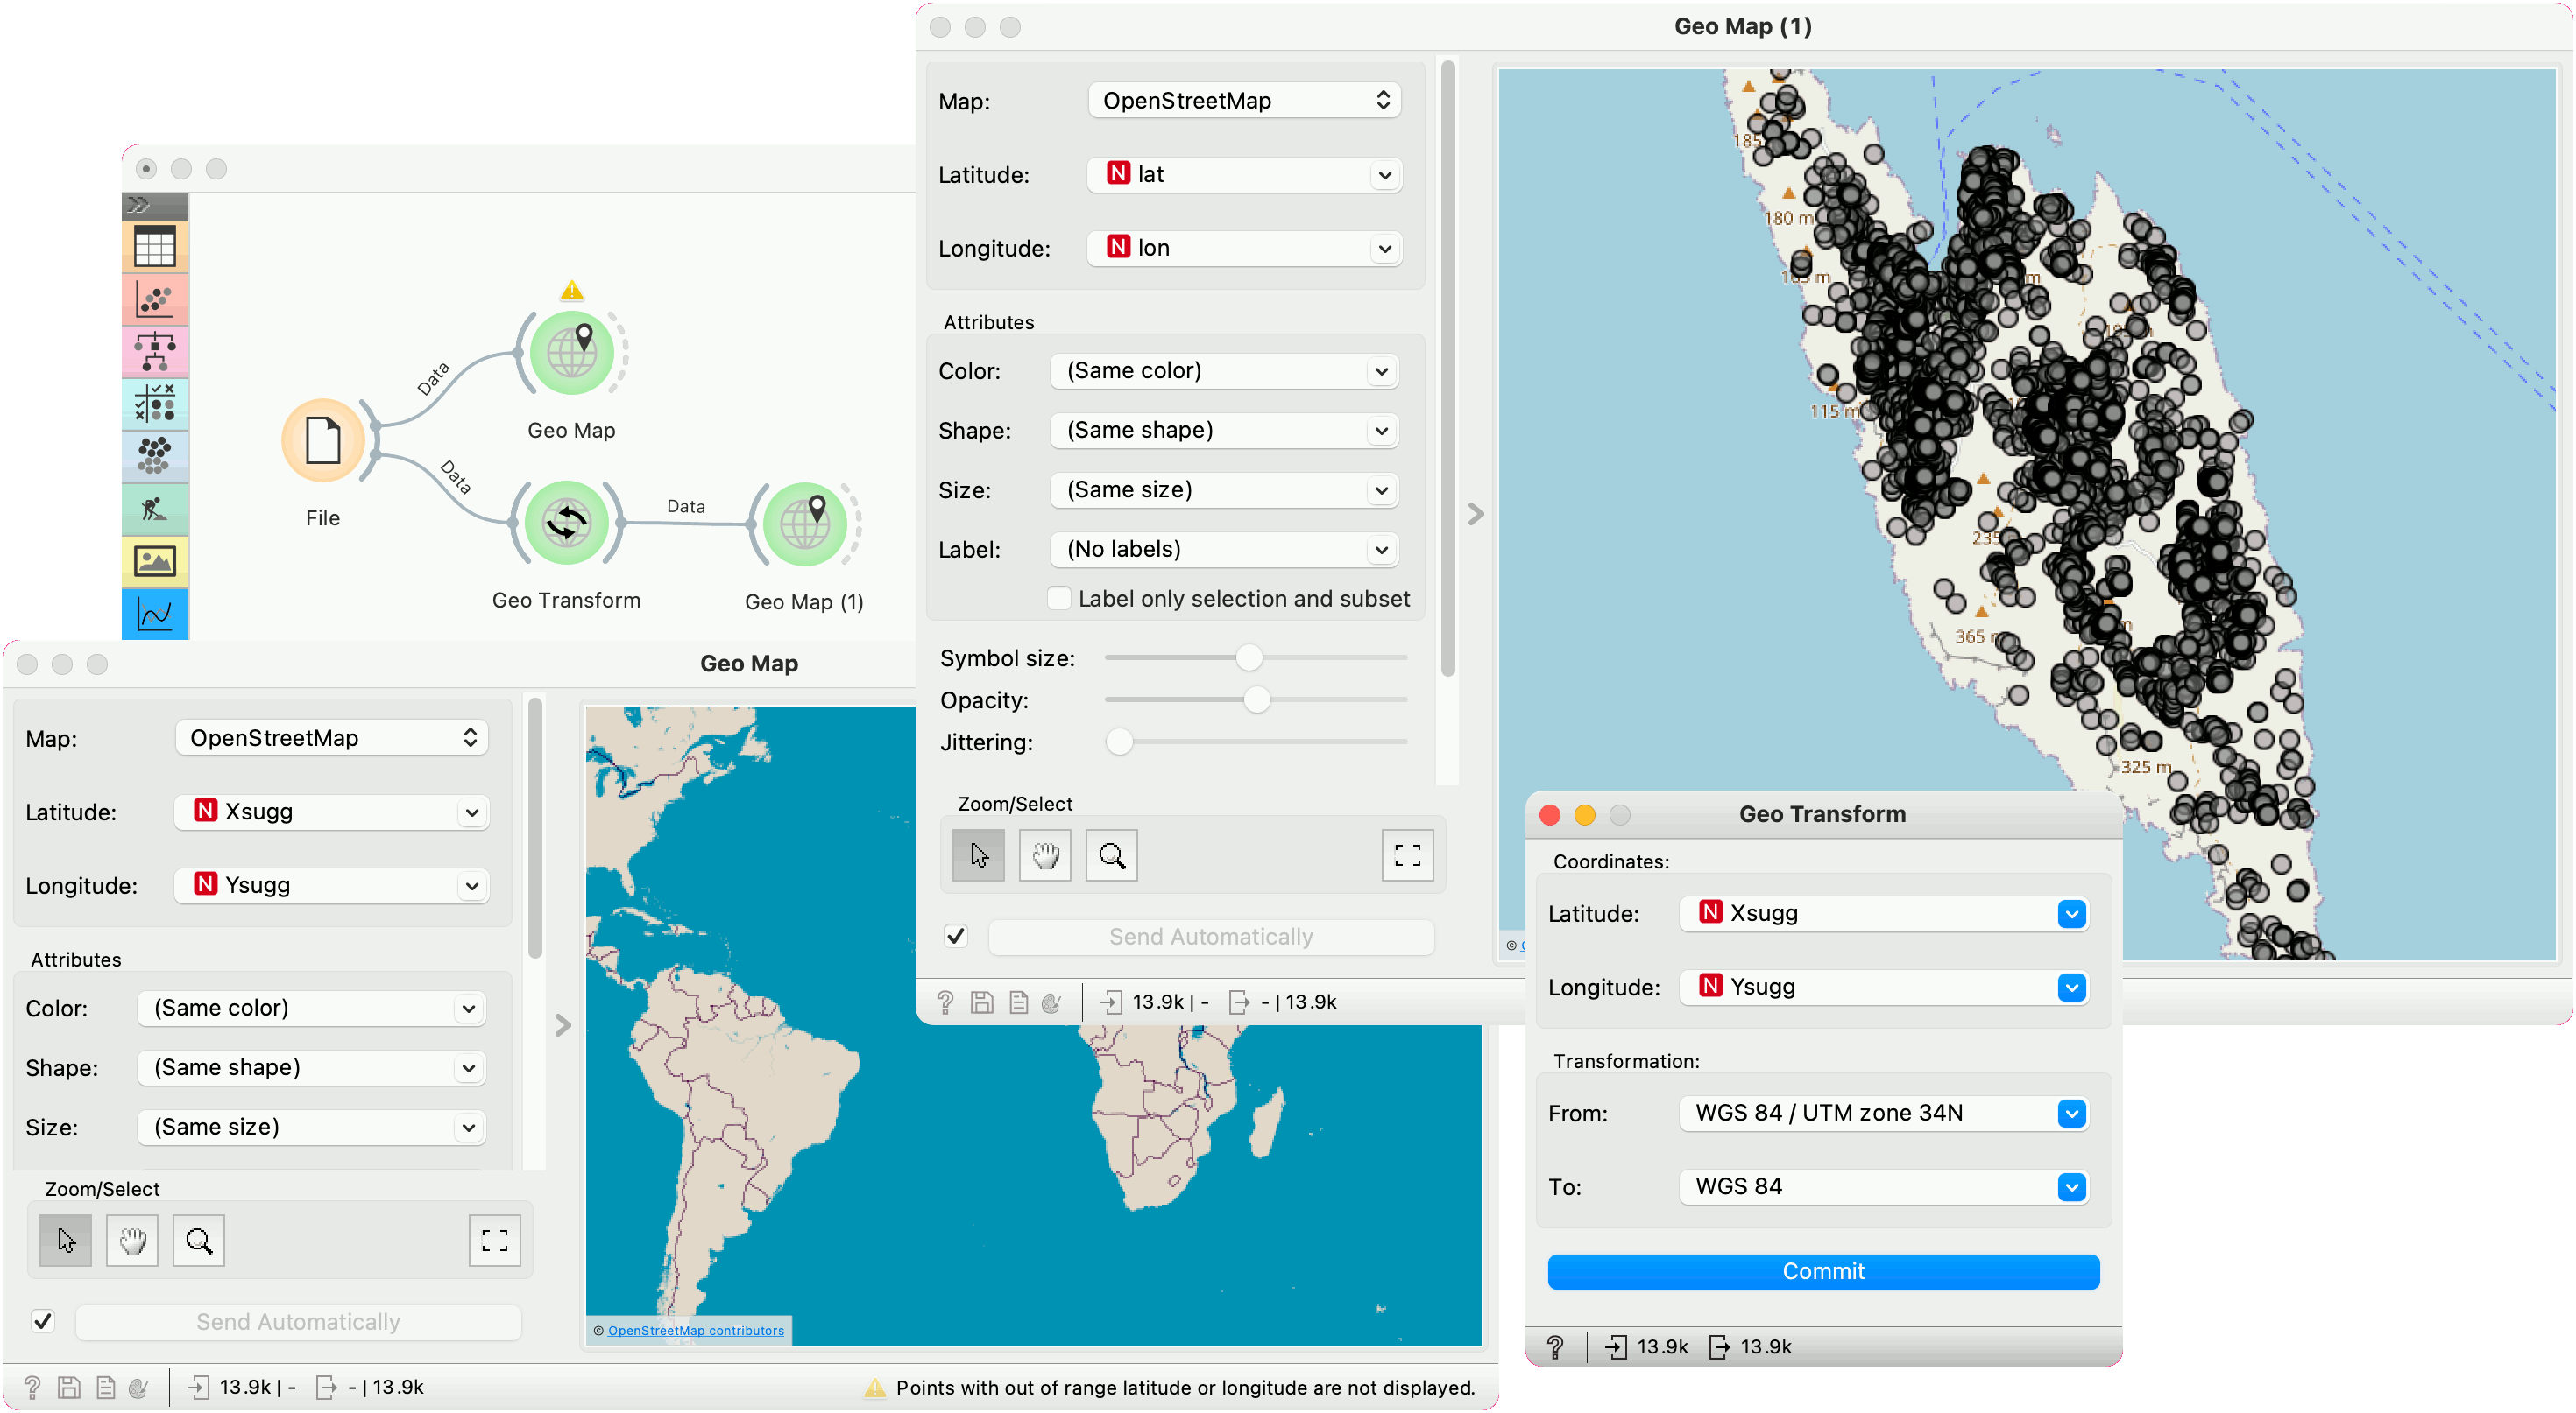This screenshot has height=1413, width=2576.
Task: Open Map dropdown in Geo Map (1)
Action: (x=1244, y=100)
